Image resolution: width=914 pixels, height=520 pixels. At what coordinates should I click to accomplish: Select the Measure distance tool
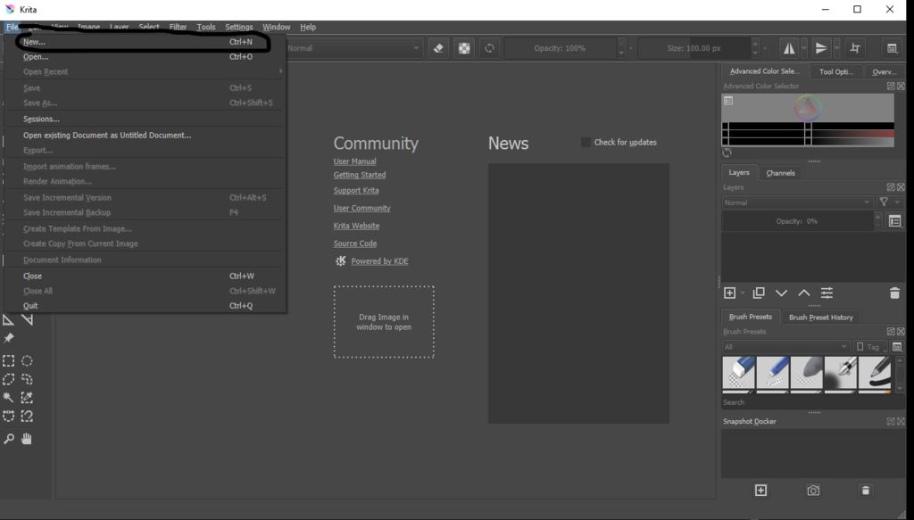(x=27, y=319)
